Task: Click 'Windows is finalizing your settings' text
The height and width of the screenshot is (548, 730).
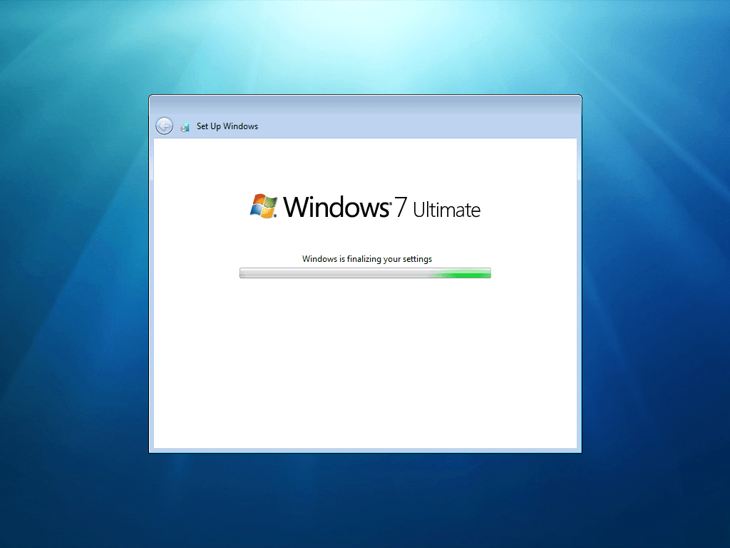Action: pyautogui.click(x=367, y=259)
